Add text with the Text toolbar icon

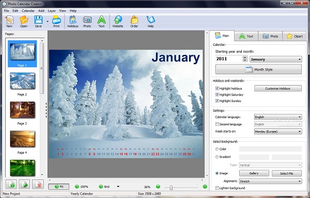[101, 22]
